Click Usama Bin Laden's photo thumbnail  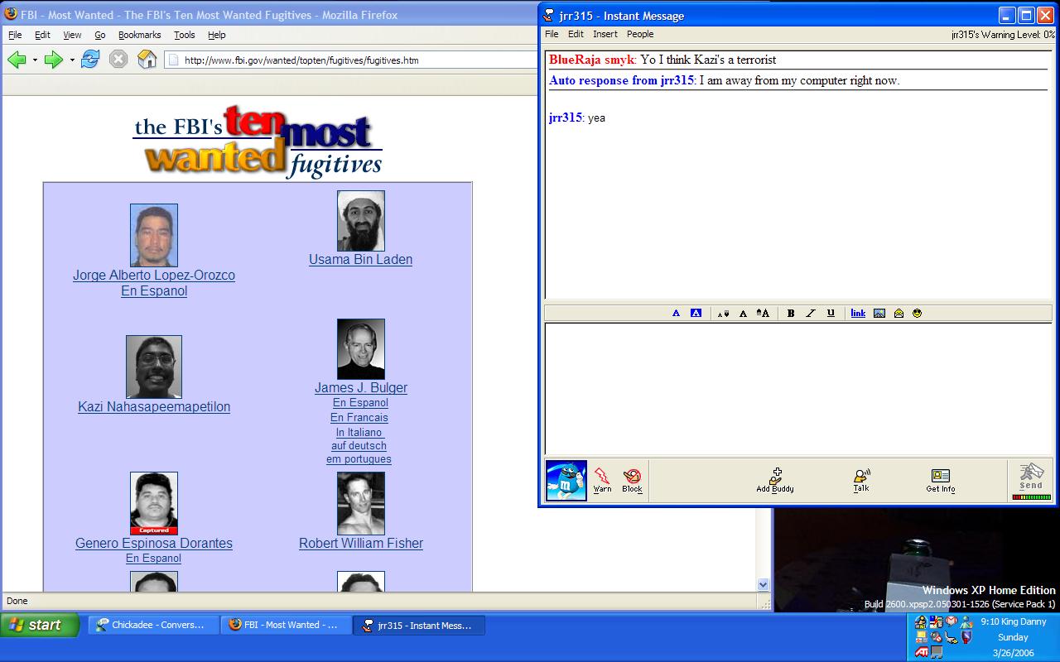(361, 221)
